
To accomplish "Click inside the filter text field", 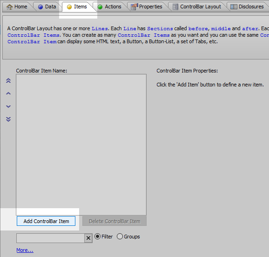I will coord(50,238).
